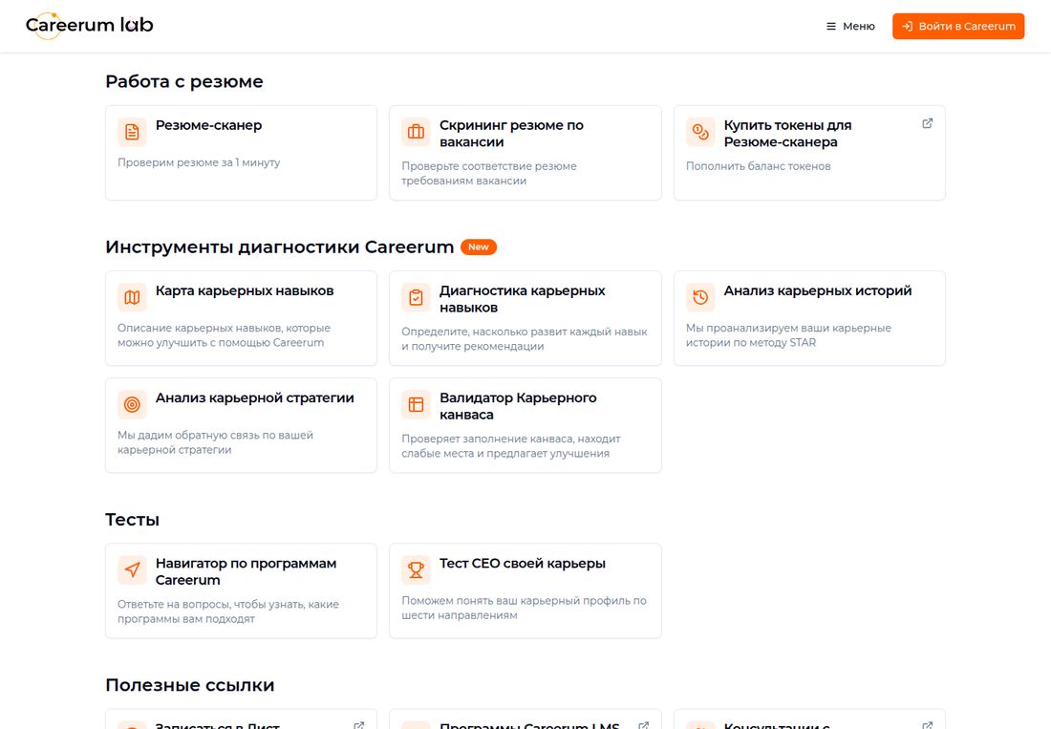Image resolution: width=1051 pixels, height=729 pixels.
Task: Open Диагностика карьерных навыков title
Action: tap(522, 299)
